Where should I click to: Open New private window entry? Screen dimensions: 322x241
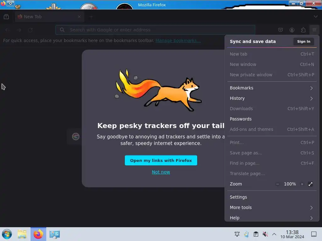pyautogui.click(x=272, y=75)
